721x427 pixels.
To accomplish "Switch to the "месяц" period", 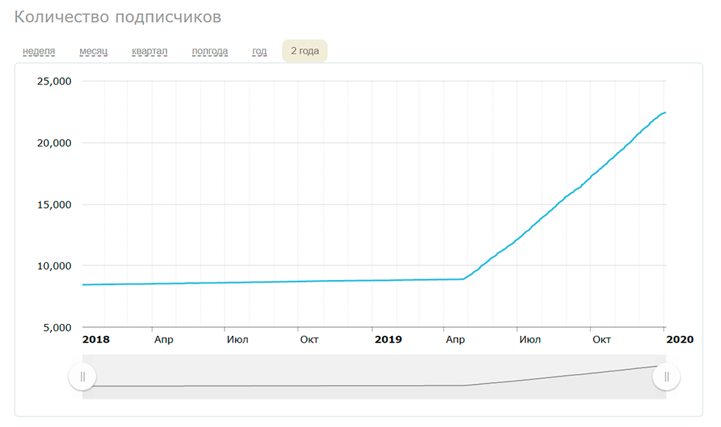I will click(x=94, y=51).
